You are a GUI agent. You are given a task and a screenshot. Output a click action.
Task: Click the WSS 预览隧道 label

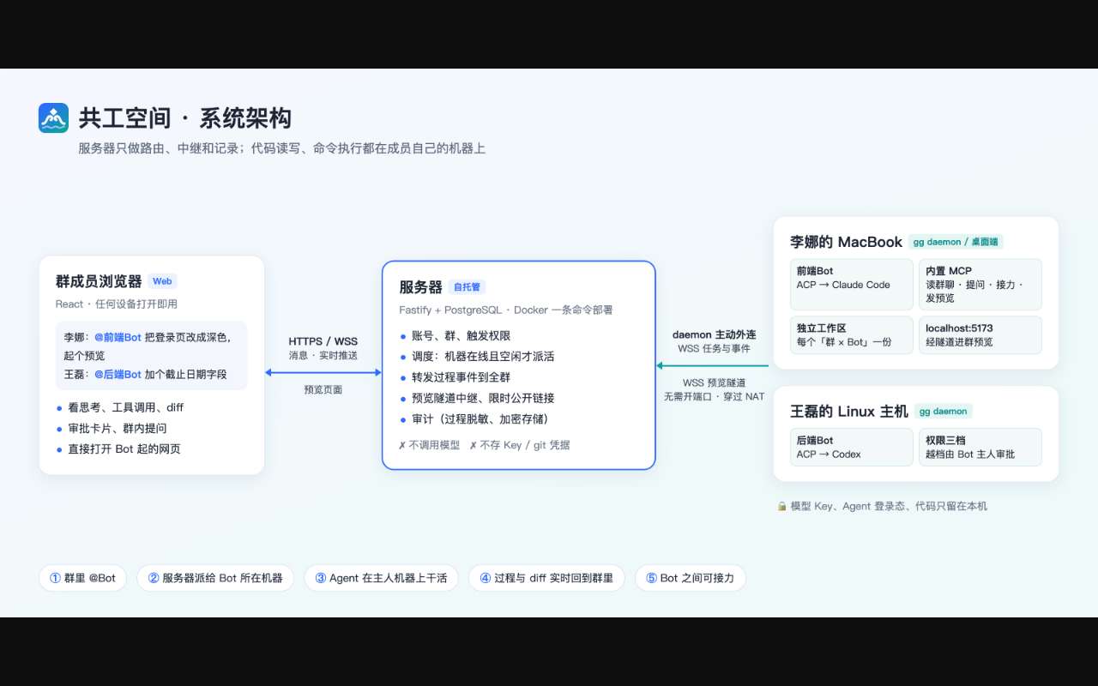tap(714, 382)
